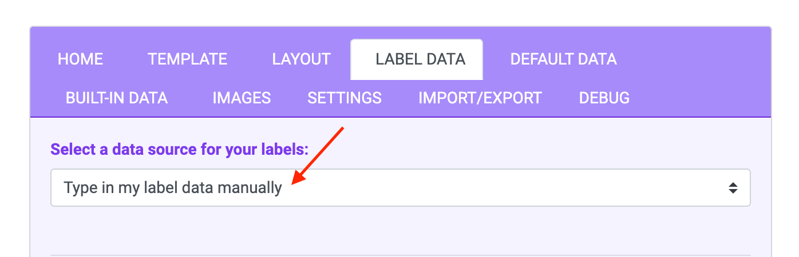
Task: Open the HOME tab
Action: (81, 59)
